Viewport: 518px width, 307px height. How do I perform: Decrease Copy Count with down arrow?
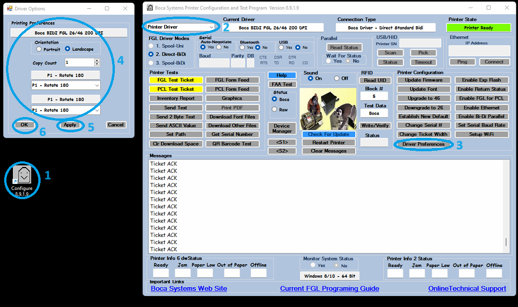click(97, 64)
